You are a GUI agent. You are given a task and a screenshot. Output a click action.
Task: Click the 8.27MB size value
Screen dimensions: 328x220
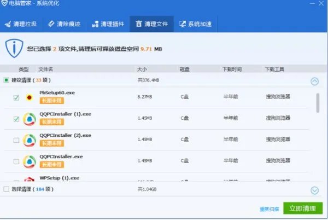(145, 97)
